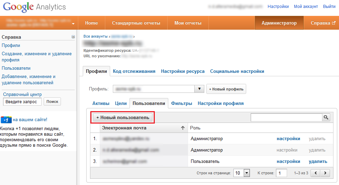Viewport: 339px width, 185px height.
Task: Click удалить for user row 1
Action: 317,139
